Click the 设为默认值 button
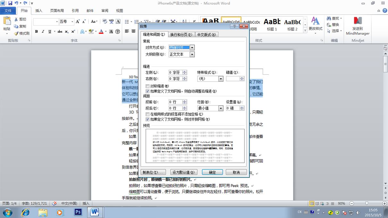 184,172
